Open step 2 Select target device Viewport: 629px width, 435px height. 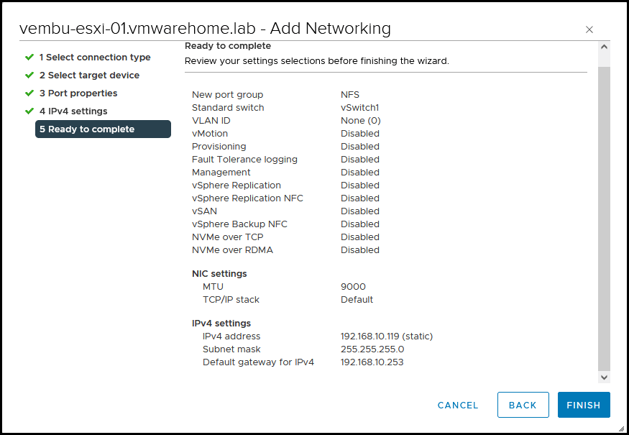tap(89, 75)
